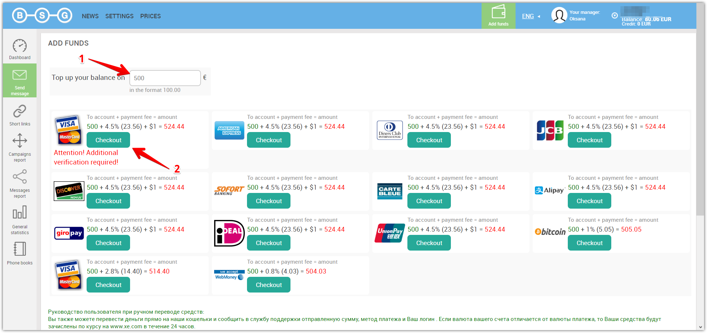Click the BSG logo in header
Image resolution: width=707 pixels, height=333 pixels.
pos(42,16)
